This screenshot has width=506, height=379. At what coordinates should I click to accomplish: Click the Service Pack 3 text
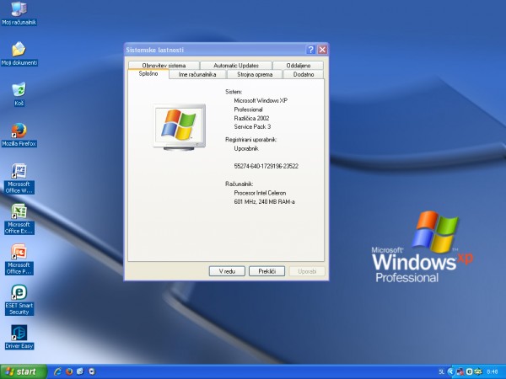point(252,126)
